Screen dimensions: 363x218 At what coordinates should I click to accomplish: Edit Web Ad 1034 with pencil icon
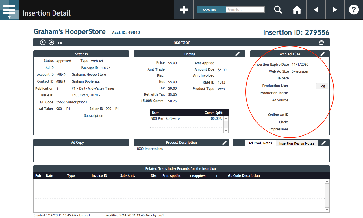[322, 54]
